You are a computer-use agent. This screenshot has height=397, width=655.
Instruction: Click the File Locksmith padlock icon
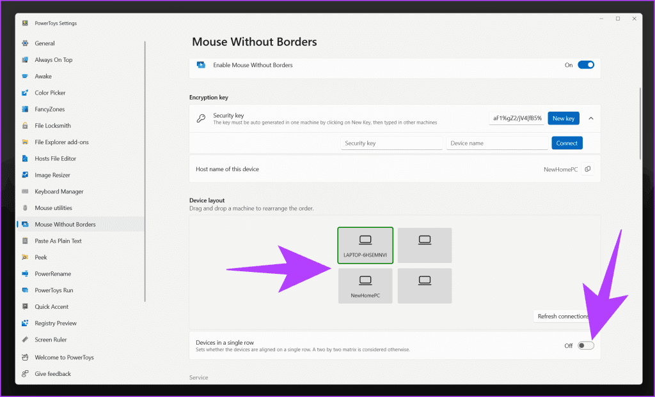pos(25,126)
